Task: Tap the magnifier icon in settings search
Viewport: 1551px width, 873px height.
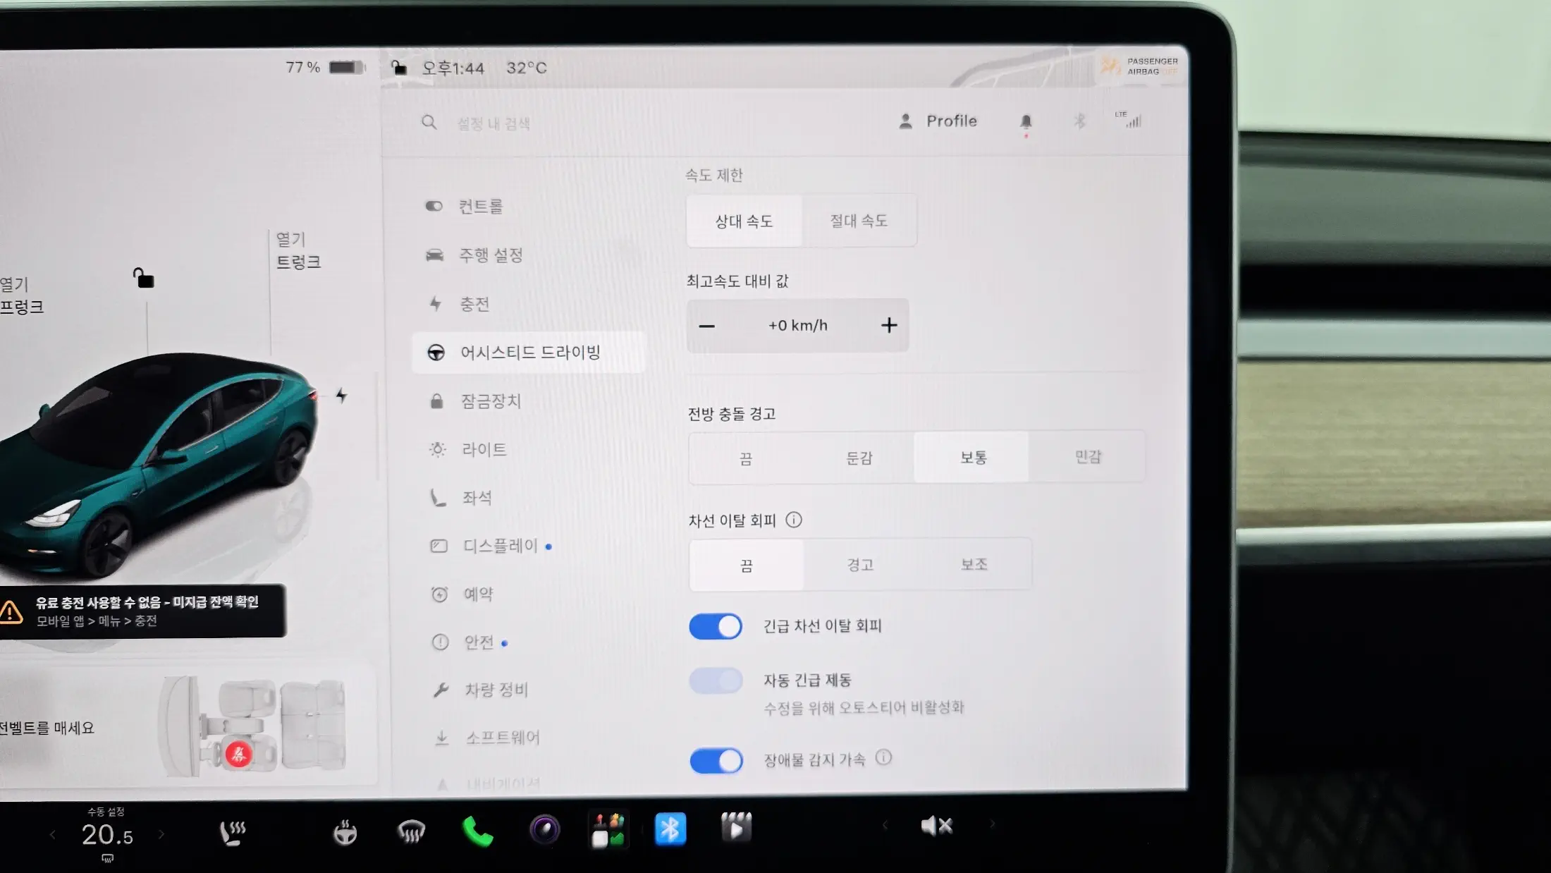Action: 429,123
